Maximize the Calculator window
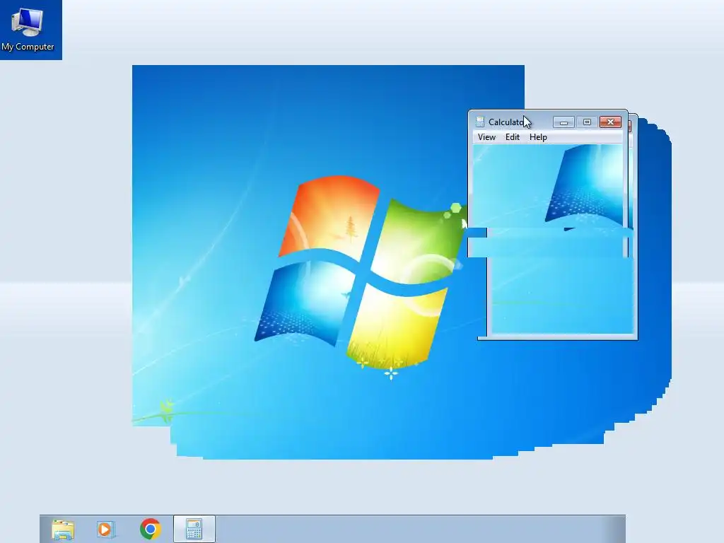This screenshot has height=543, width=724. click(x=587, y=122)
